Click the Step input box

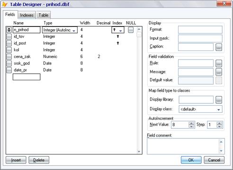pyautogui.click(x=212, y=125)
